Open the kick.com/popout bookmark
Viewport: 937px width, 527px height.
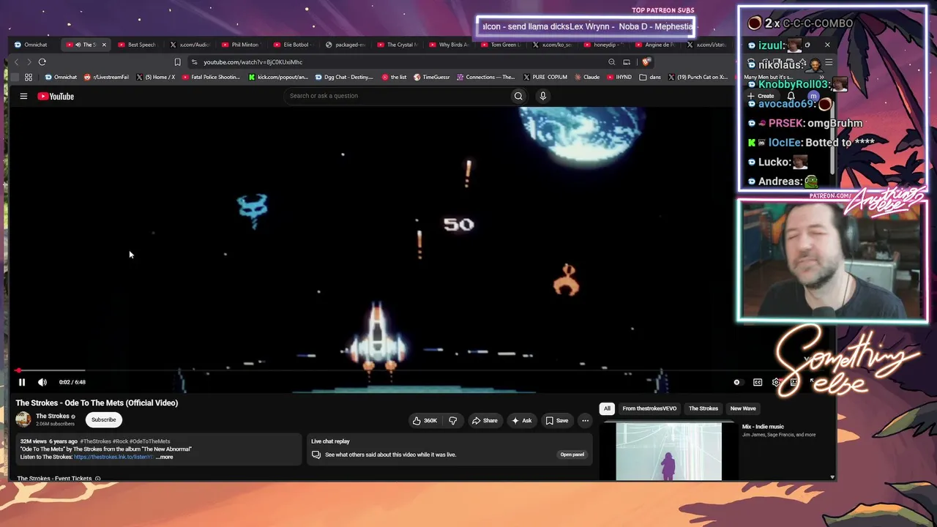click(278, 77)
